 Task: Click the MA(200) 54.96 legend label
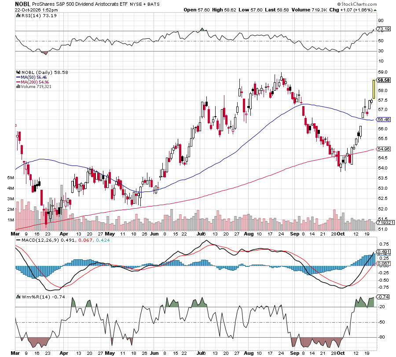point(35,82)
